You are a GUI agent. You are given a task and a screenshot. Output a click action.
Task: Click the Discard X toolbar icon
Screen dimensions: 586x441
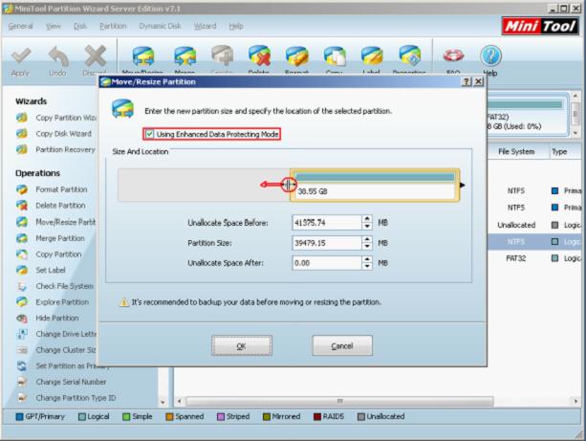tap(96, 56)
